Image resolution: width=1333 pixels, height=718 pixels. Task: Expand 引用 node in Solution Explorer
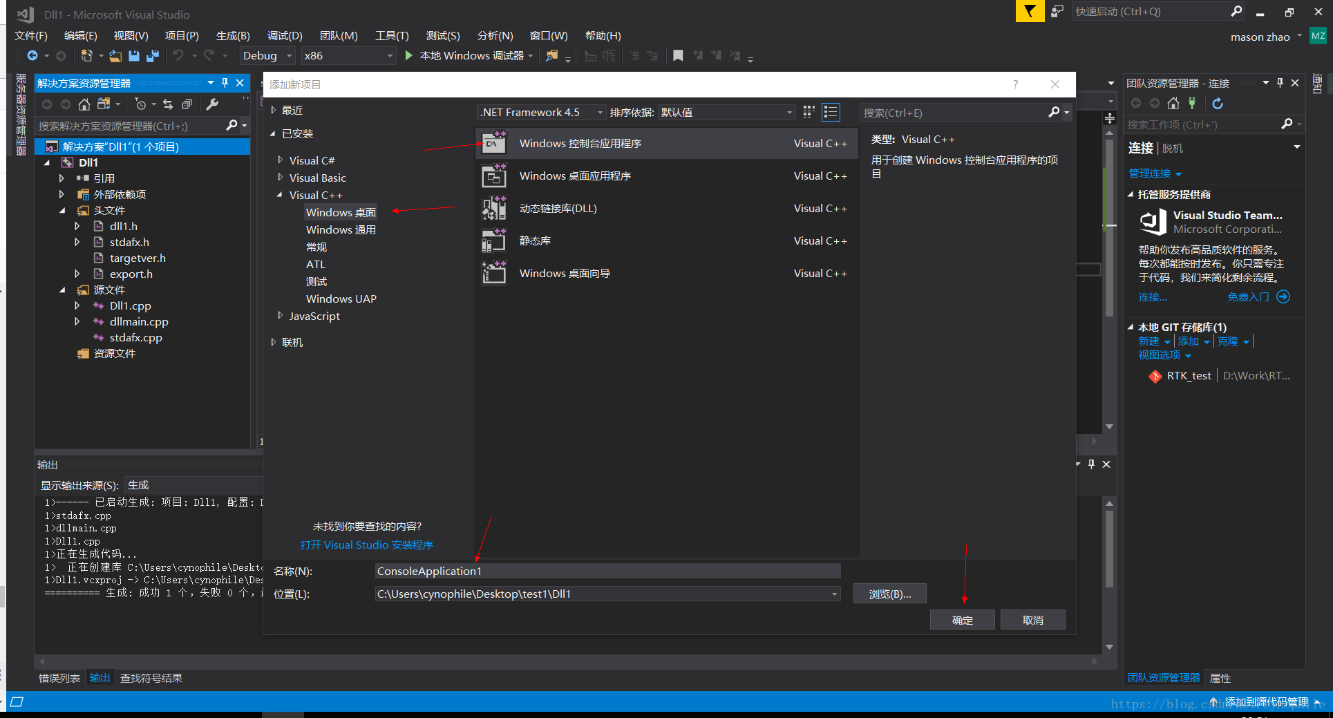[62, 178]
